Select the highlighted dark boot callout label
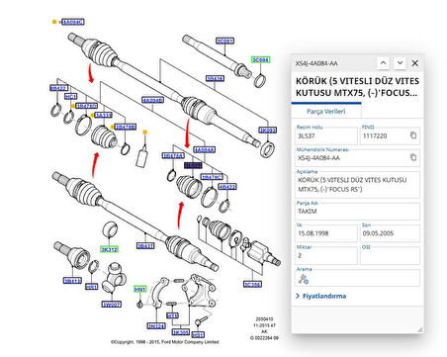447x357 pixels. pyautogui.click(x=193, y=165)
